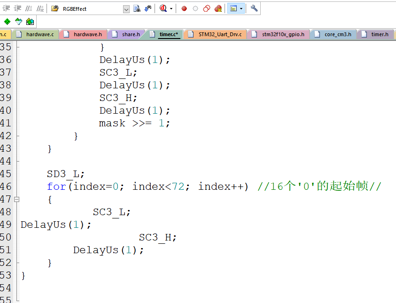Click the number 72 in the for loop
Screen dimensions: 396x303
(178, 186)
